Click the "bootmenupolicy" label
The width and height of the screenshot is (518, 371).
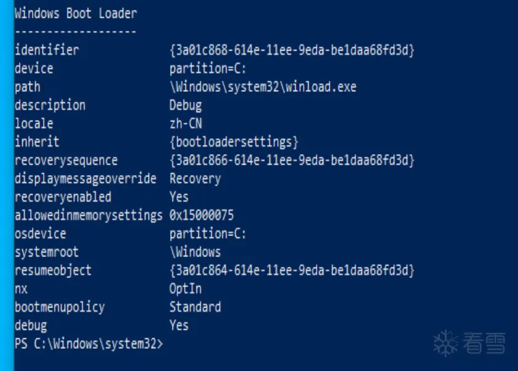pos(60,307)
